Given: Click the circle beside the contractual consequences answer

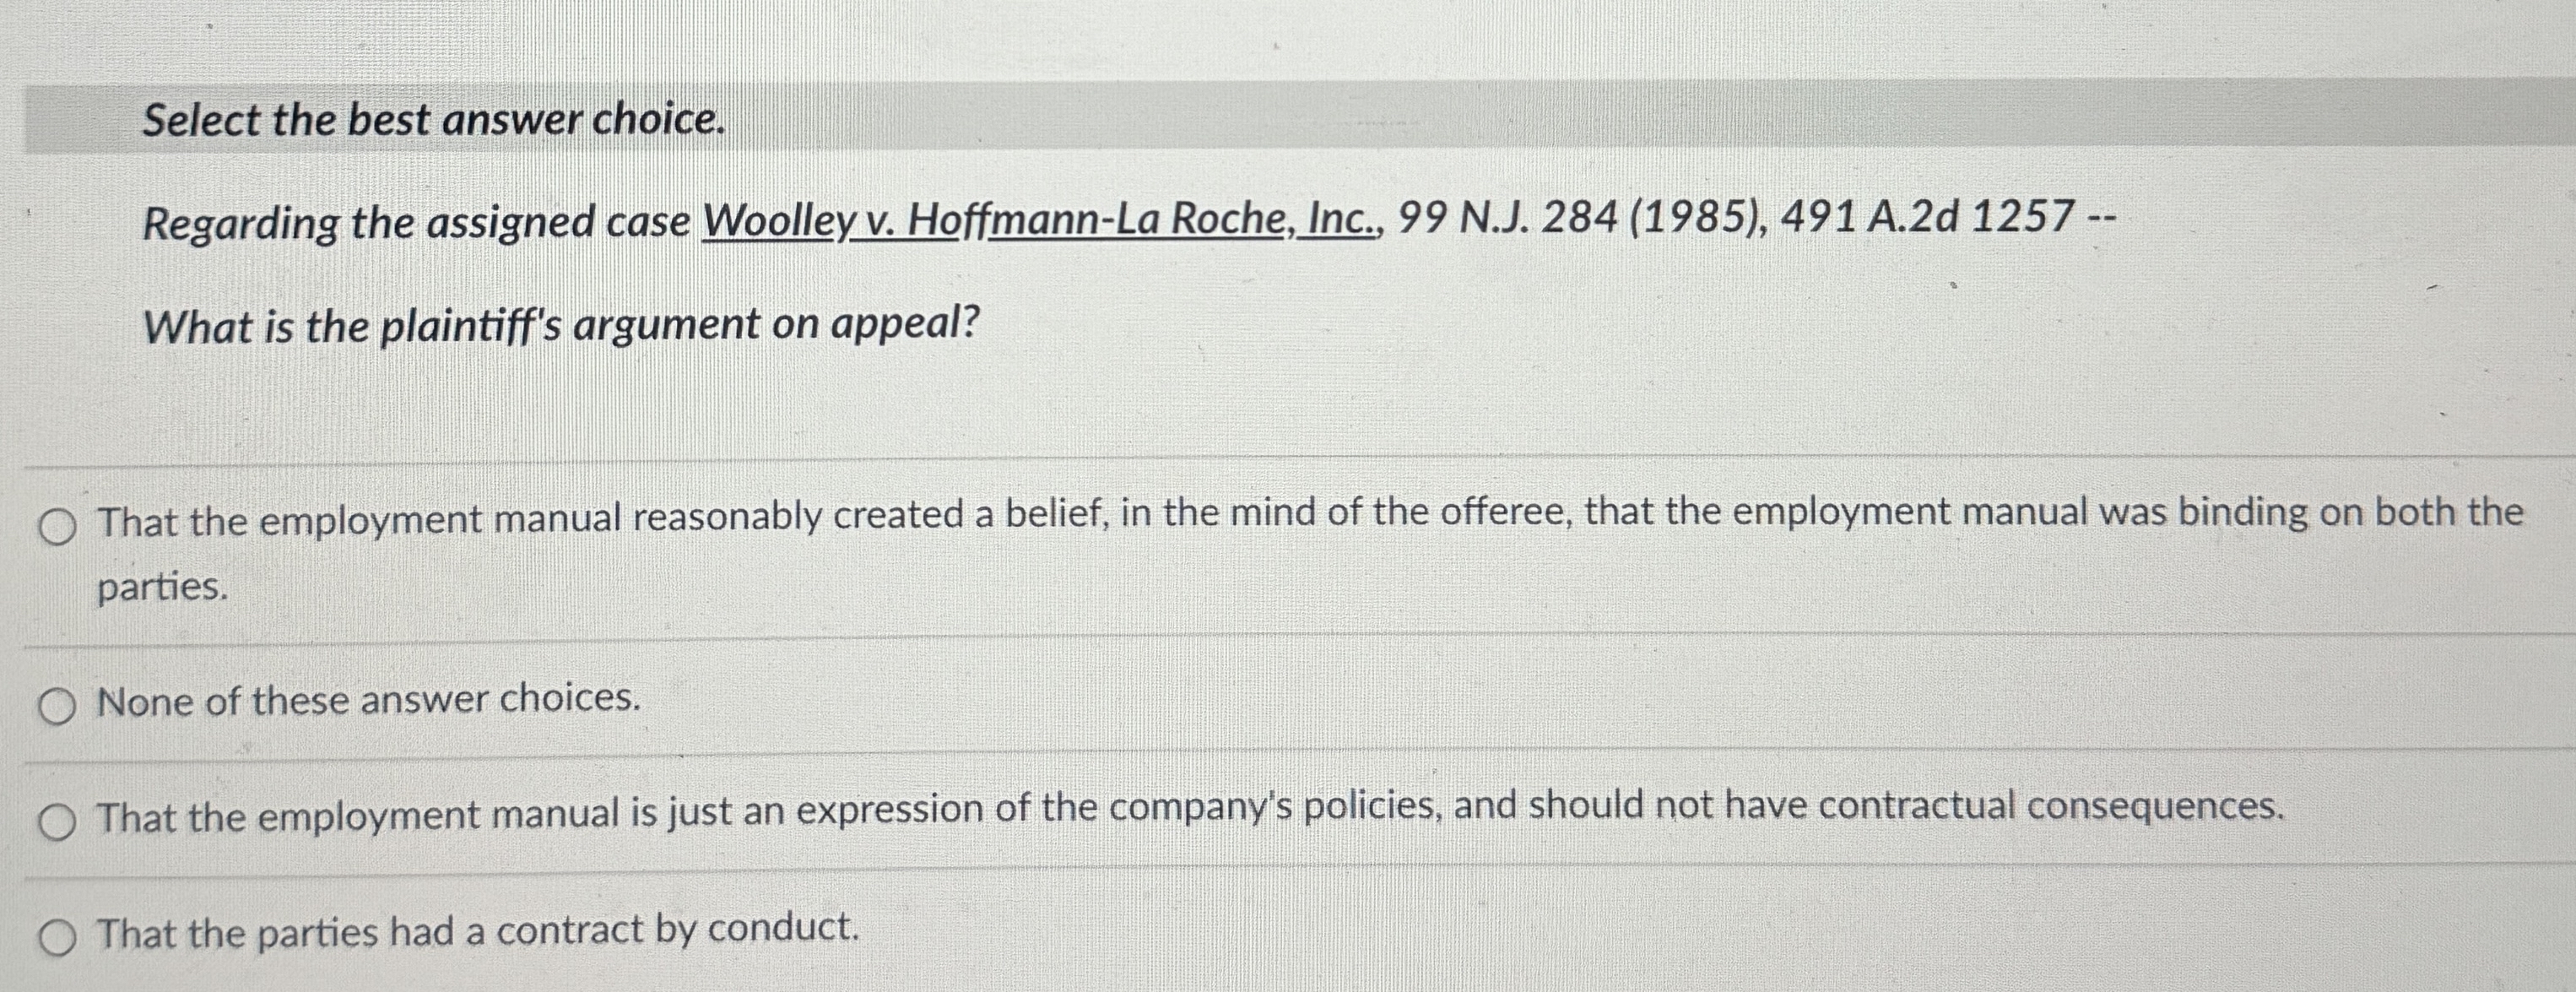Looking at the screenshot, I should (57, 821).
